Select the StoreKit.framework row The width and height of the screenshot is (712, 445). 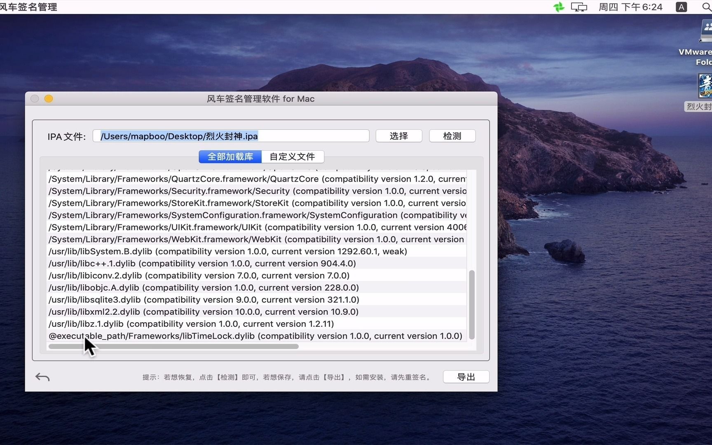click(x=257, y=203)
